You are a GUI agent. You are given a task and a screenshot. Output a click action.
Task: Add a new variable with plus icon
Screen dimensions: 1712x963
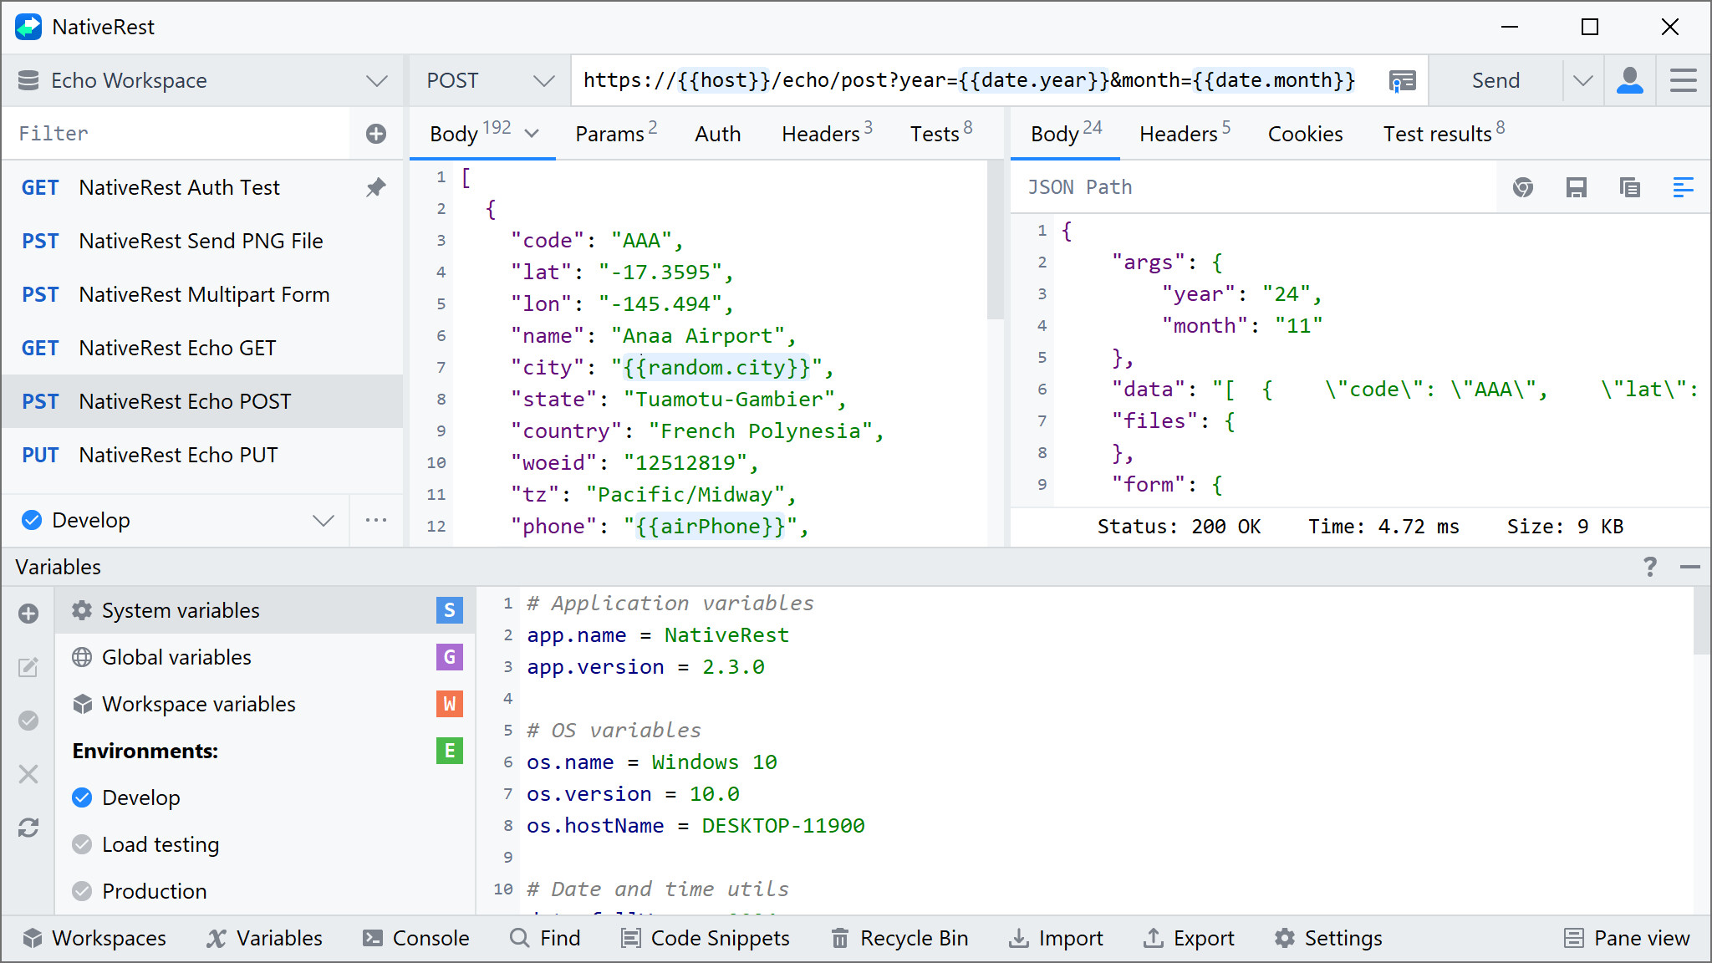click(28, 613)
